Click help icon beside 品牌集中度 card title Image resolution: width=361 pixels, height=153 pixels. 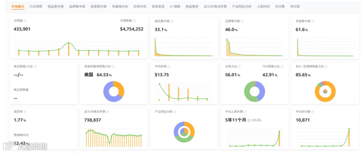tap(242, 21)
